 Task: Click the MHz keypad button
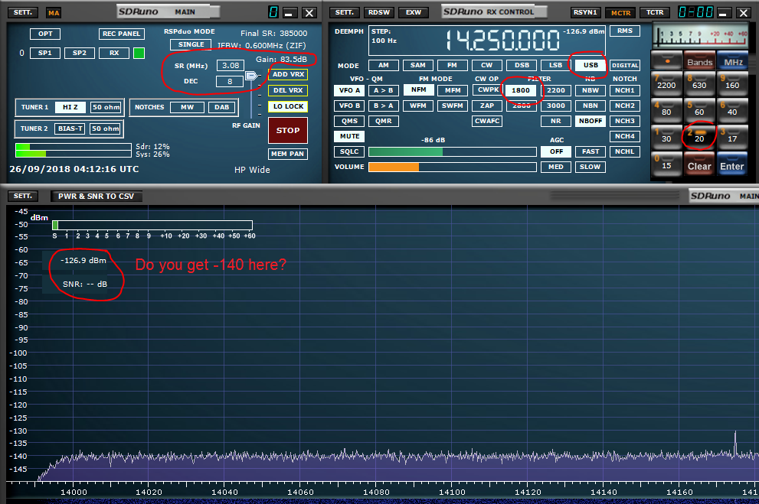[733, 60]
